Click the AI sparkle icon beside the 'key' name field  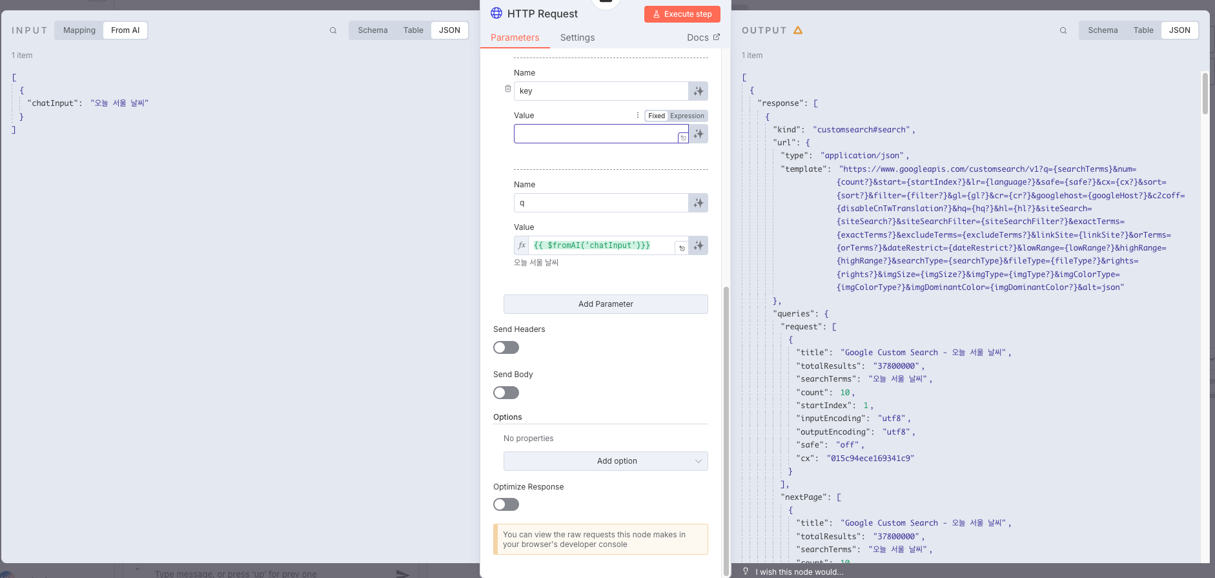point(699,91)
